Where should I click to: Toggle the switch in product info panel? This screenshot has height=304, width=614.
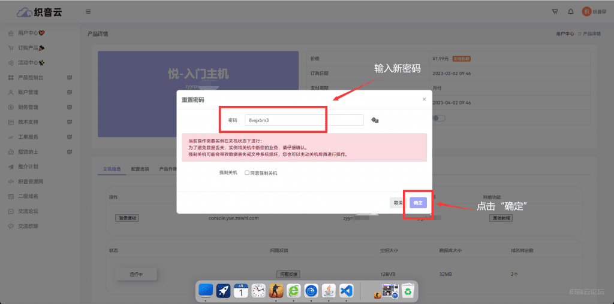coord(440,118)
